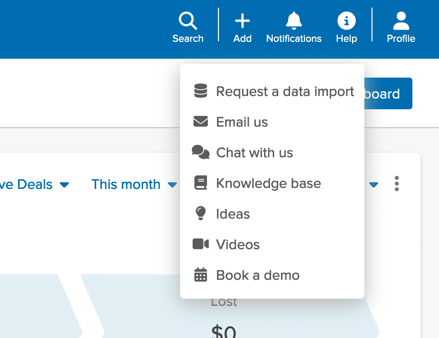The height and width of the screenshot is (338, 439).
Task: Click the speech bubbles chat icon
Action: coord(201,152)
